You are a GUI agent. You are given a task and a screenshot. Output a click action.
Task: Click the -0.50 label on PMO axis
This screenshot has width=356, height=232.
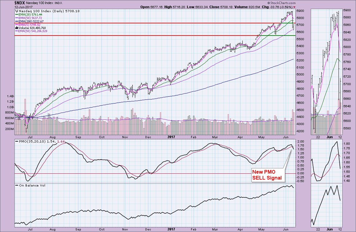[300, 181]
